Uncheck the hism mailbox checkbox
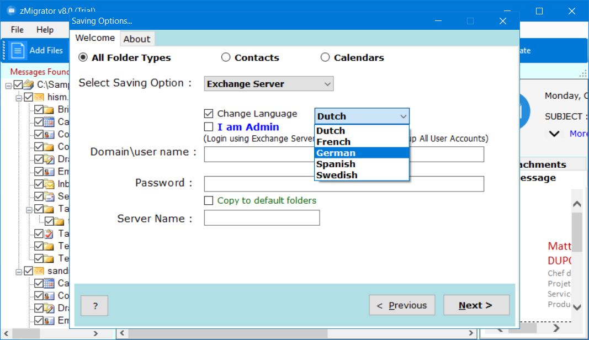589x340 pixels. (29, 97)
